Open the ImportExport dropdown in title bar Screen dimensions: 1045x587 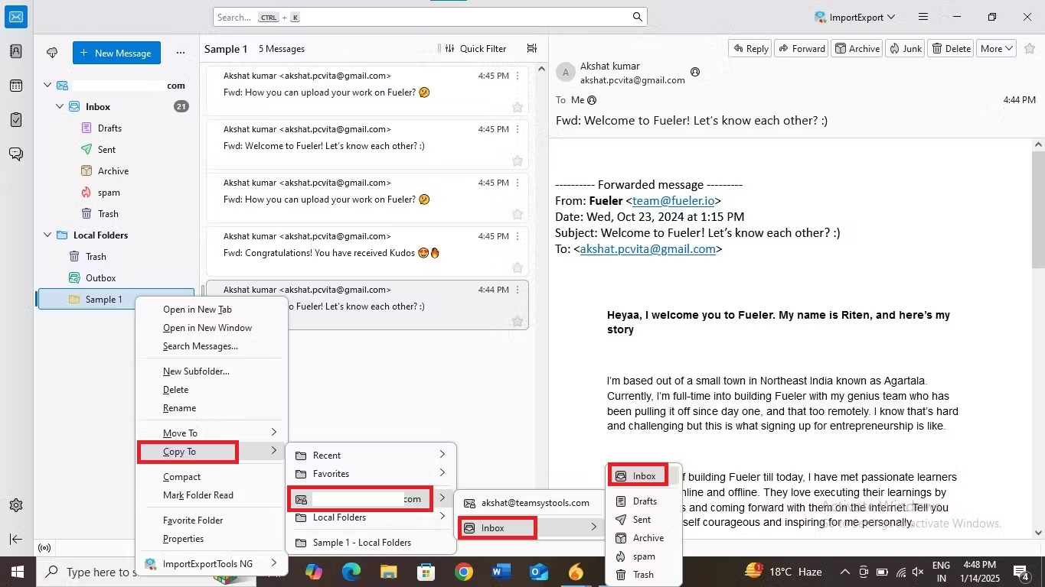(854, 17)
